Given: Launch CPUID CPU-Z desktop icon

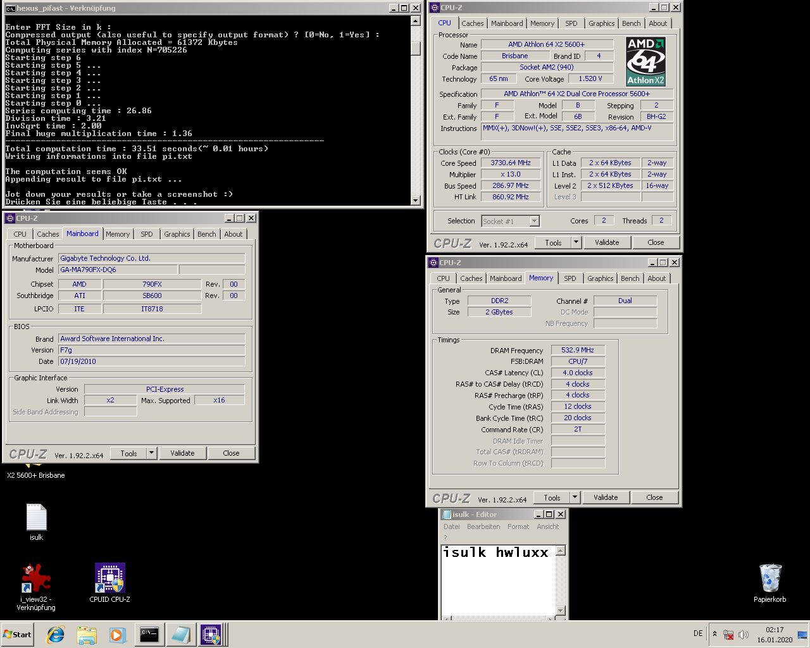Looking at the screenshot, I should point(109,583).
